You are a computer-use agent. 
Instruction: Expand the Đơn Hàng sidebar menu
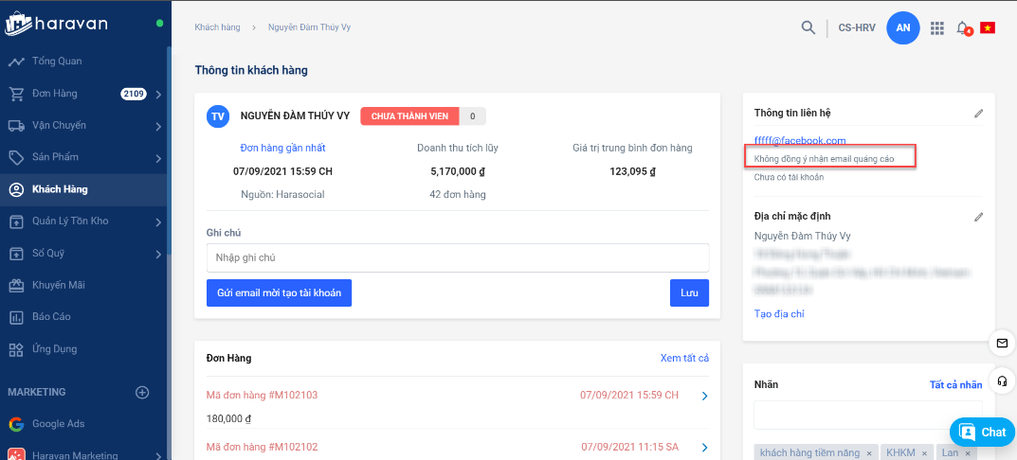[158, 94]
